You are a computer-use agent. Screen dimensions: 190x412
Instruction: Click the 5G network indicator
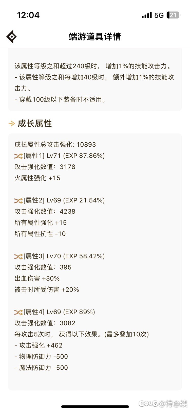point(159,15)
